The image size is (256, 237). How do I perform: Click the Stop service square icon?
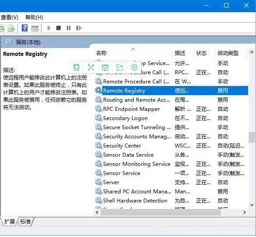click(59, 28)
